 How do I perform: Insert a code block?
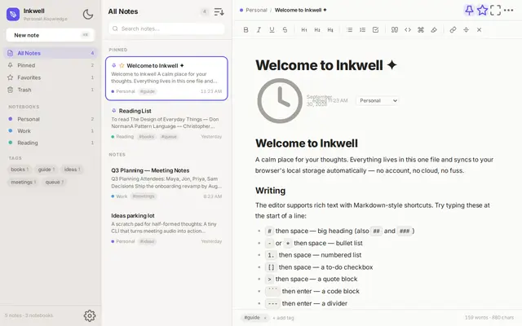[x=421, y=30]
